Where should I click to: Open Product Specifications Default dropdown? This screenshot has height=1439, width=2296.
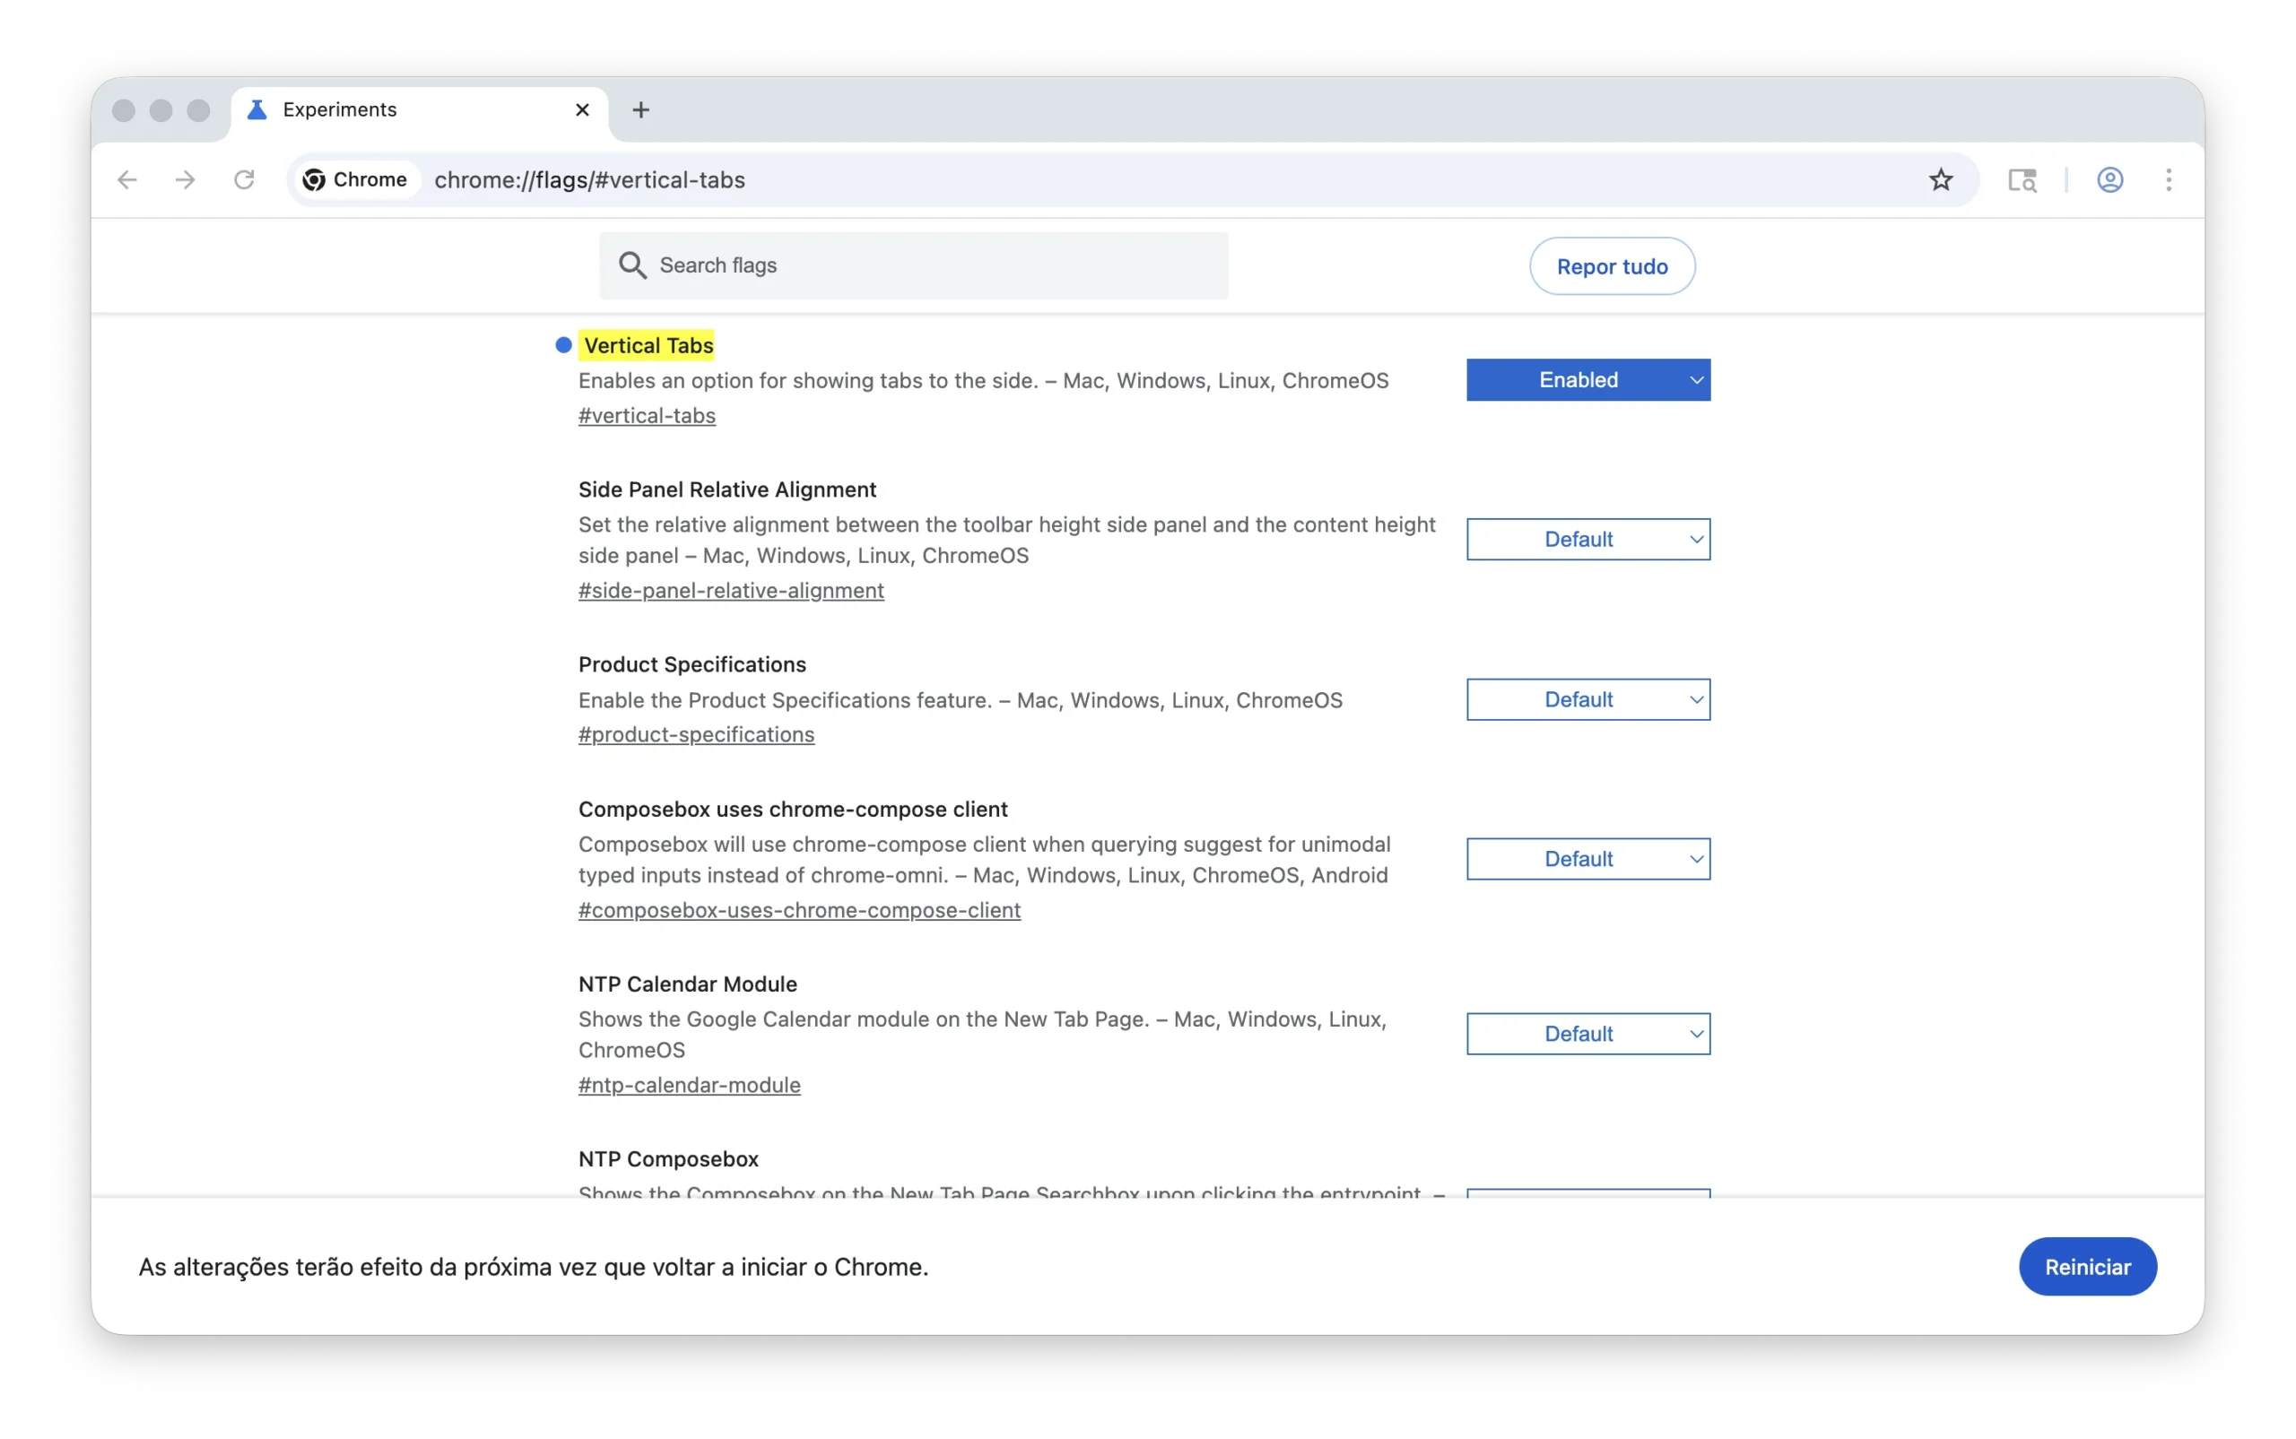coord(1587,699)
